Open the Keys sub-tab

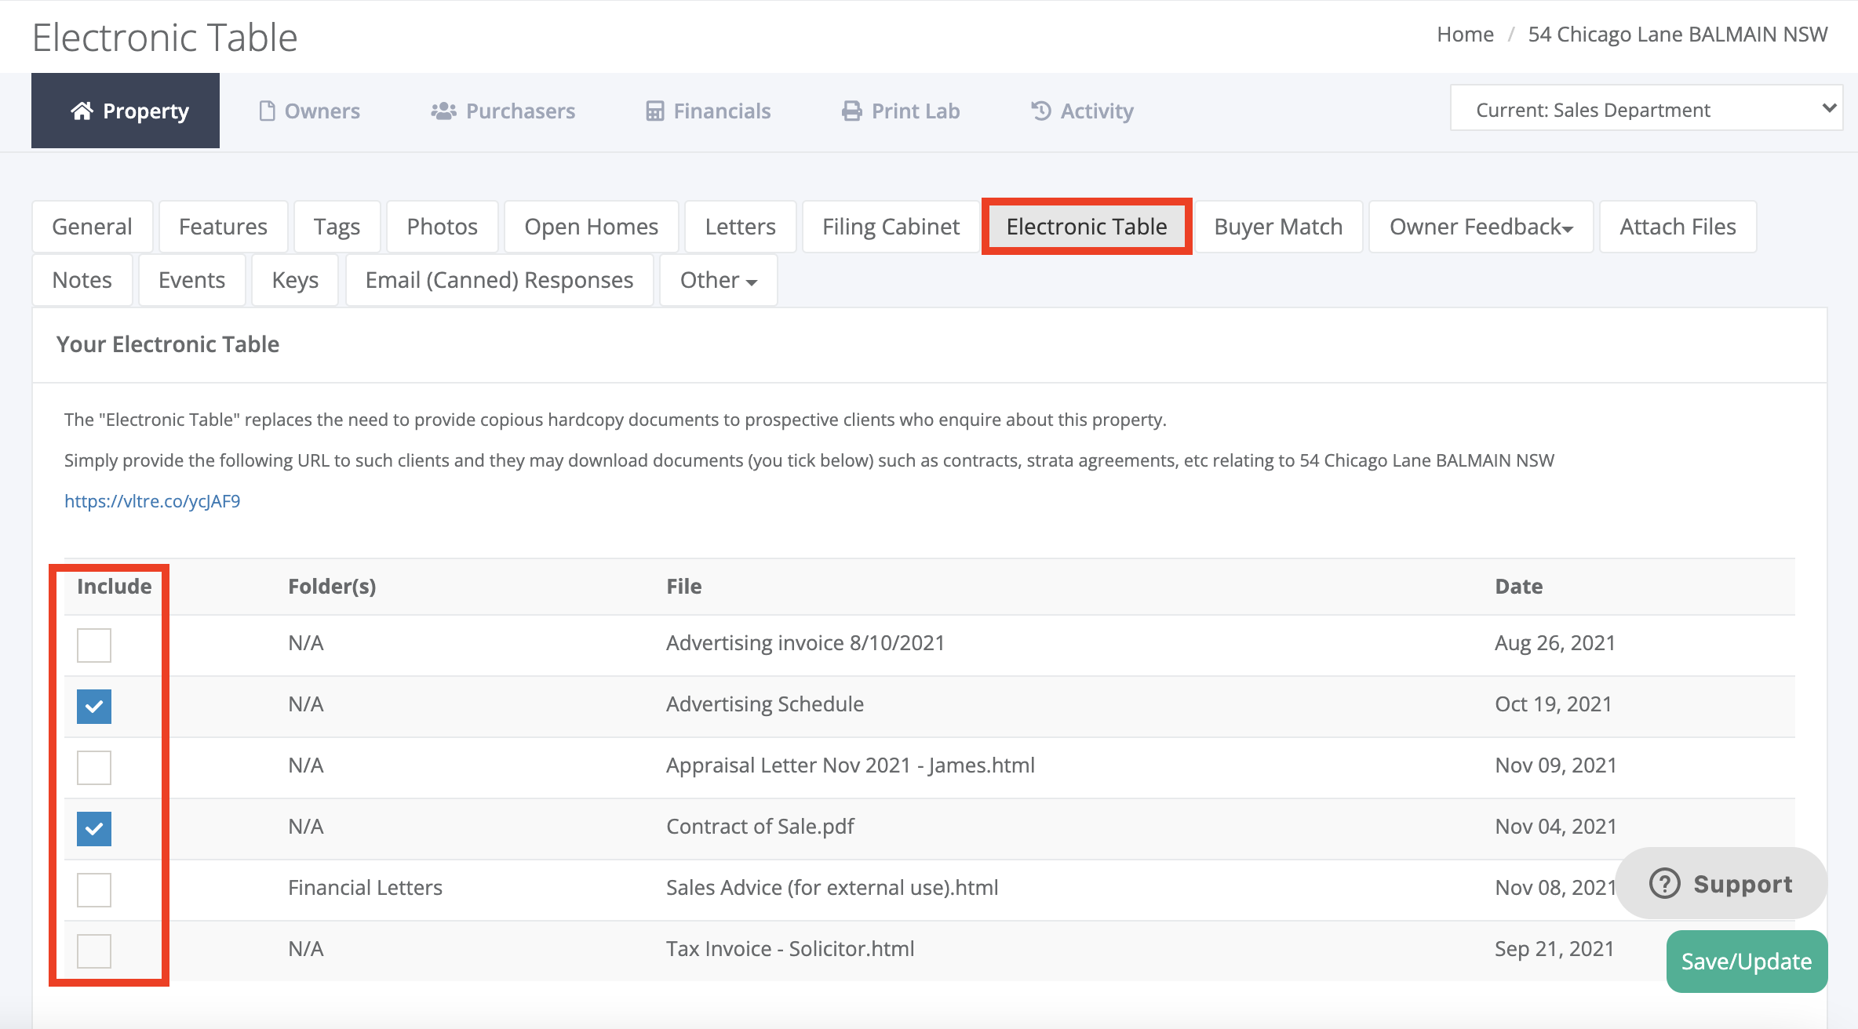[295, 280]
